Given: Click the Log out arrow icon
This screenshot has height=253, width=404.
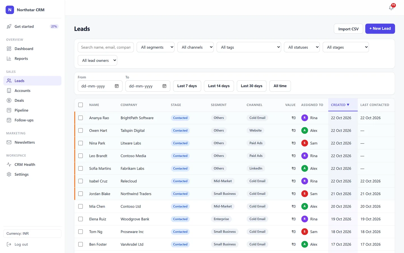Looking at the screenshot, I should [x=9, y=244].
